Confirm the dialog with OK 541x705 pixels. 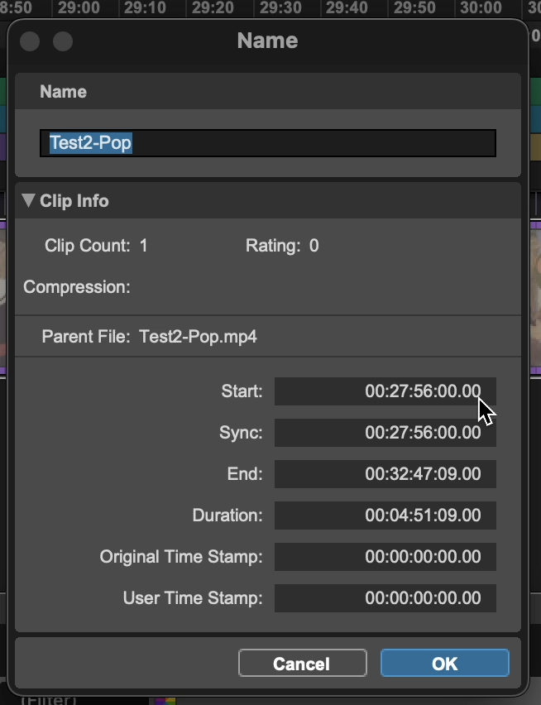tap(444, 664)
